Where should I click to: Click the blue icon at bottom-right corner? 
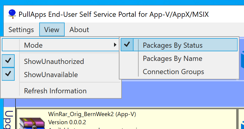pos(242,124)
